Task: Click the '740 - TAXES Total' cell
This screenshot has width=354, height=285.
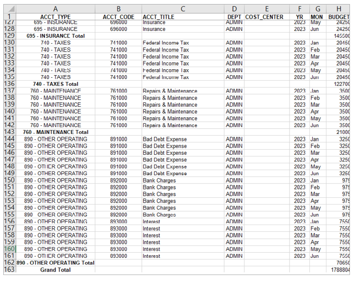Action: click(56, 84)
